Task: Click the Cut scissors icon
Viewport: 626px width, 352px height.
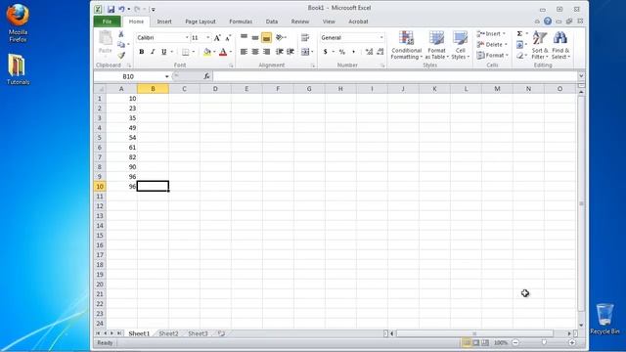Action: coord(121,35)
